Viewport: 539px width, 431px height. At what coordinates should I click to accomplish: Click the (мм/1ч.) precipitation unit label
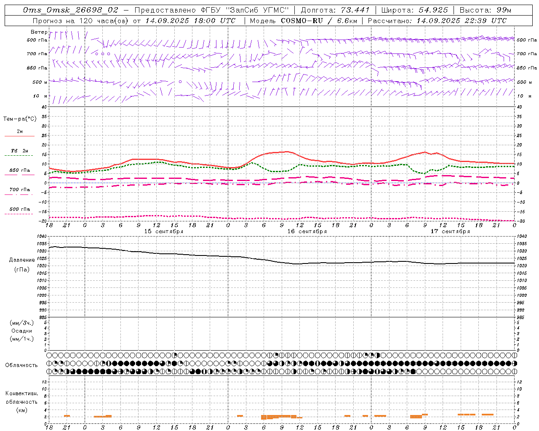point(22,339)
